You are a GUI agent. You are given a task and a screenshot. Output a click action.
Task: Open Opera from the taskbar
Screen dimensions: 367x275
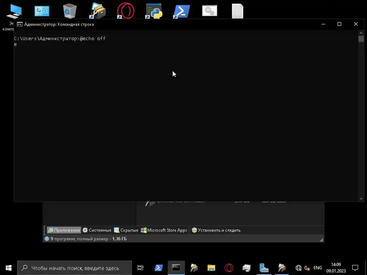tap(229, 268)
